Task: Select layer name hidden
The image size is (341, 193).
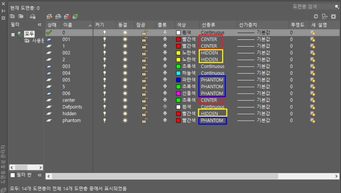Action: click(69, 113)
